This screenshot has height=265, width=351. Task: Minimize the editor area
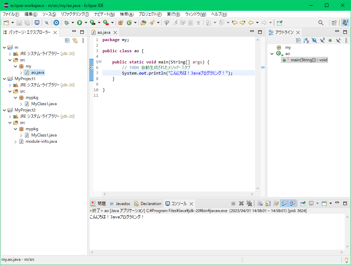click(252, 32)
